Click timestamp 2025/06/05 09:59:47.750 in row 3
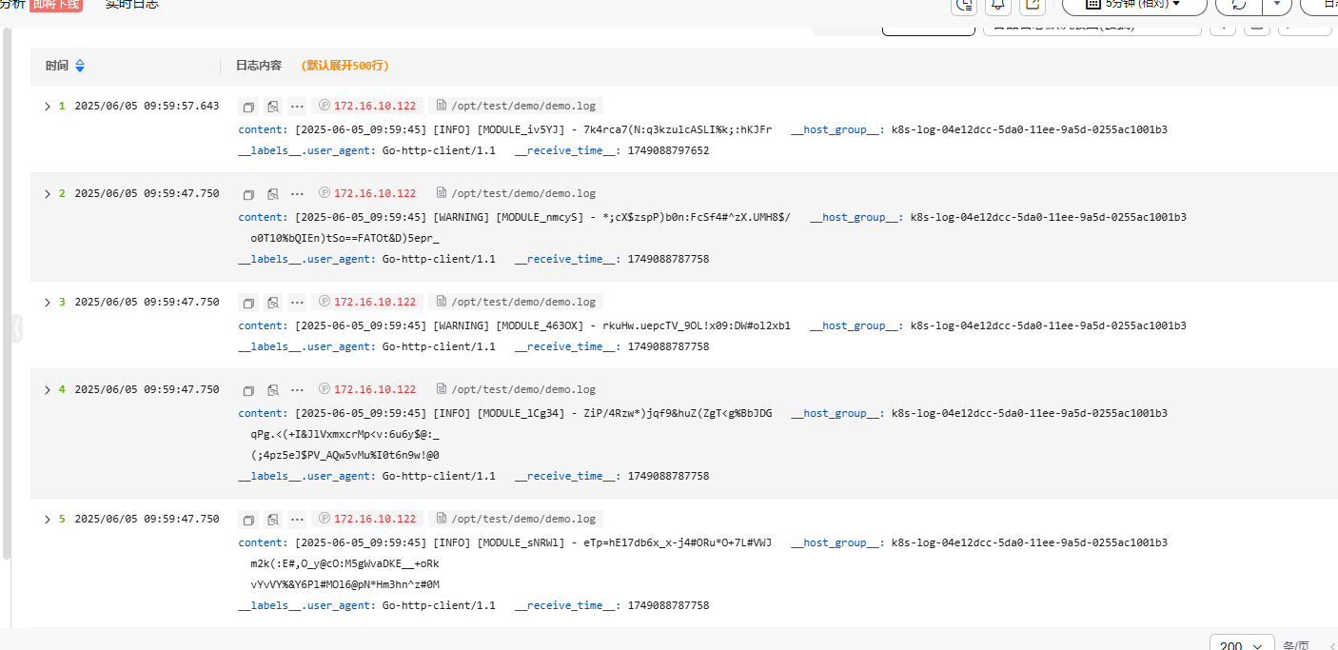This screenshot has height=650, width=1338. [x=147, y=303]
